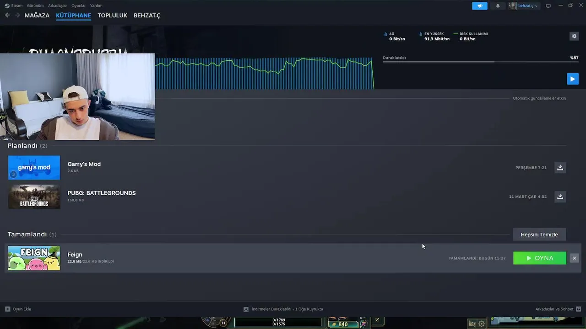Viewport: 586px width, 329px height.
Task: Open the BEHZAT.Ç profile tab
Action: (x=147, y=16)
